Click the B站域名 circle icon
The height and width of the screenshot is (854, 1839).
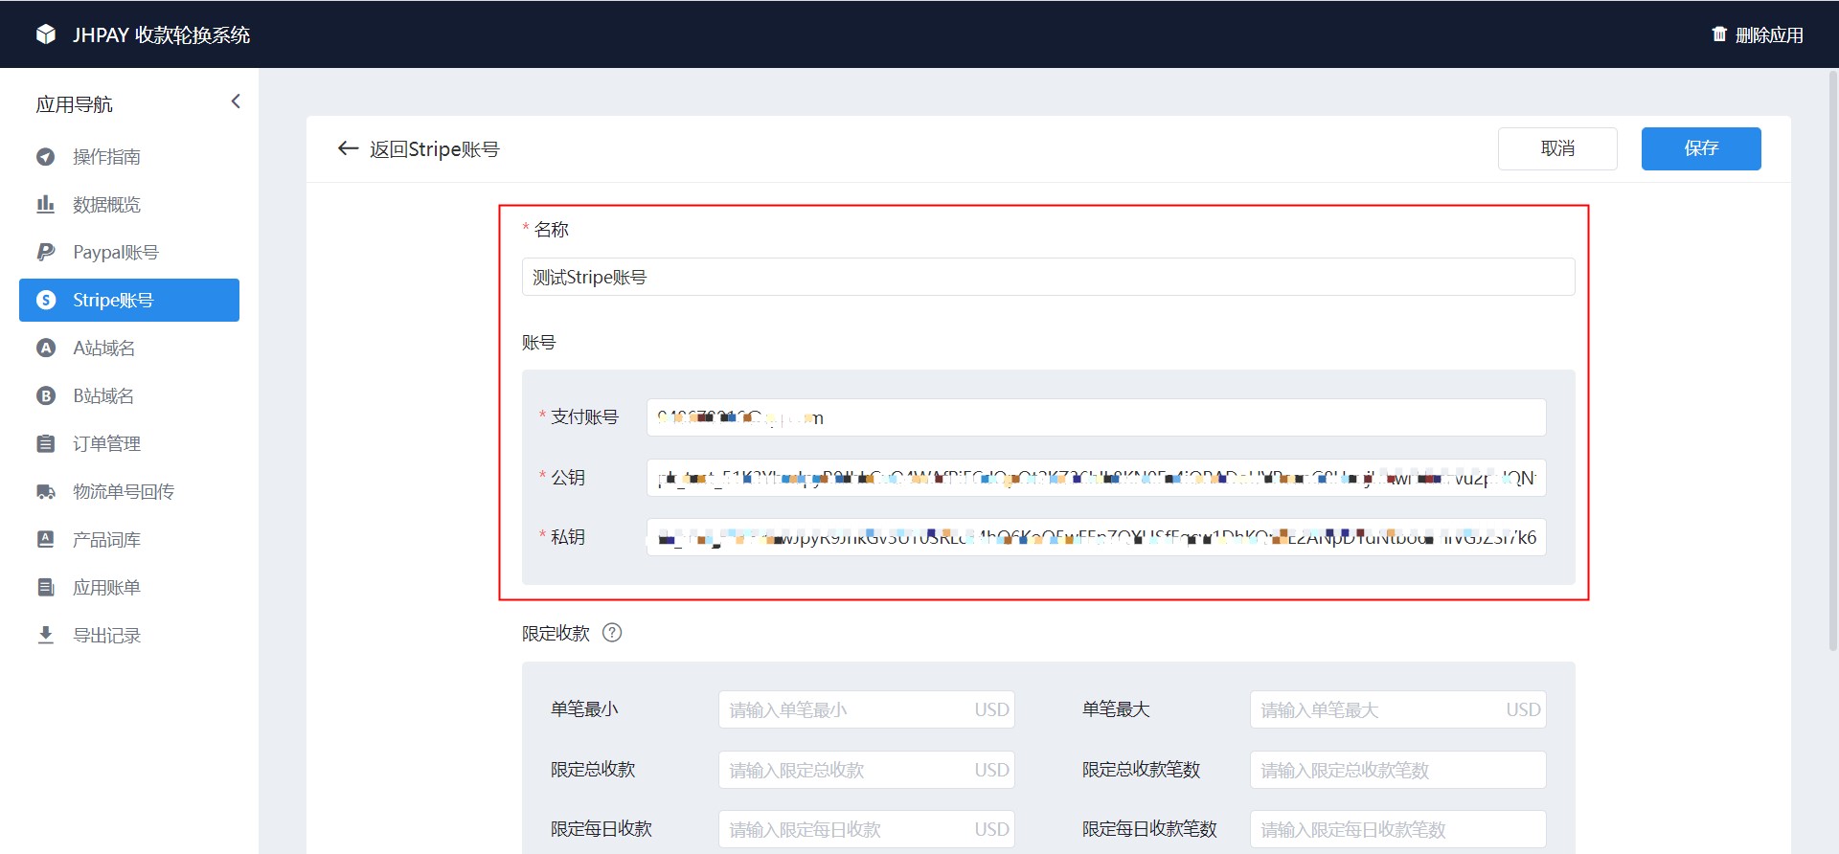(45, 395)
